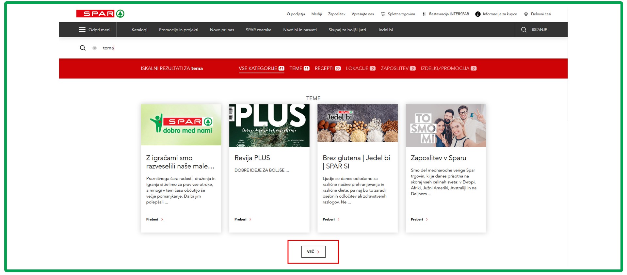
Task: Click ISKANJE search button
Action: pos(539,30)
